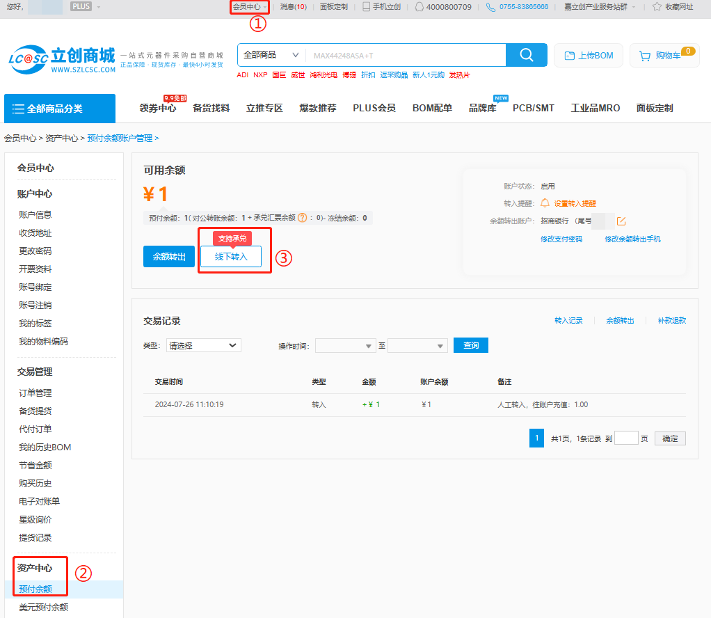Viewport: 711px width, 618px height.
Task: Open the 全部商品分类 menu
Action: pyautogui.click(x=60, y=109)
